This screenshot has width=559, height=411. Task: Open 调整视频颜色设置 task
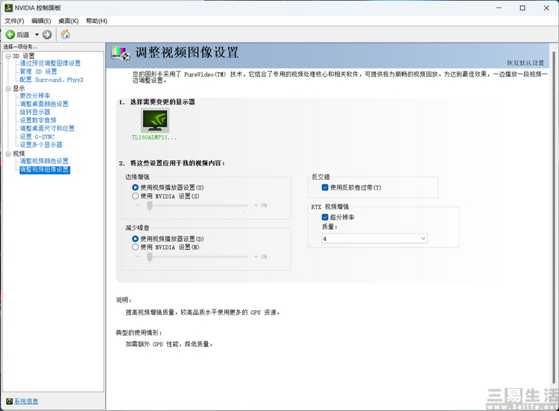(44, 161)
